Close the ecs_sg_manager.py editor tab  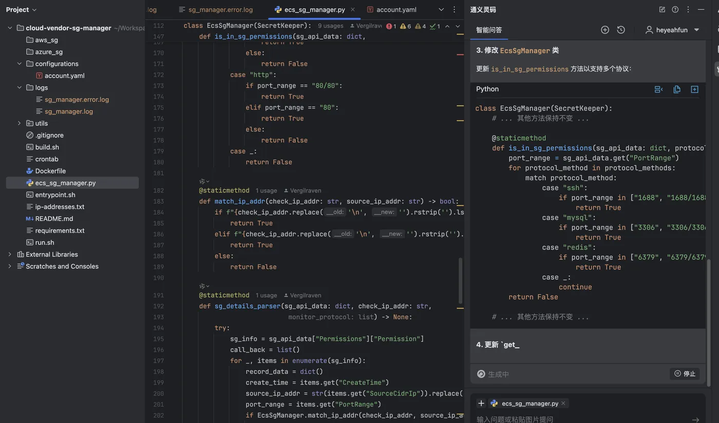(x=353, y=9)
